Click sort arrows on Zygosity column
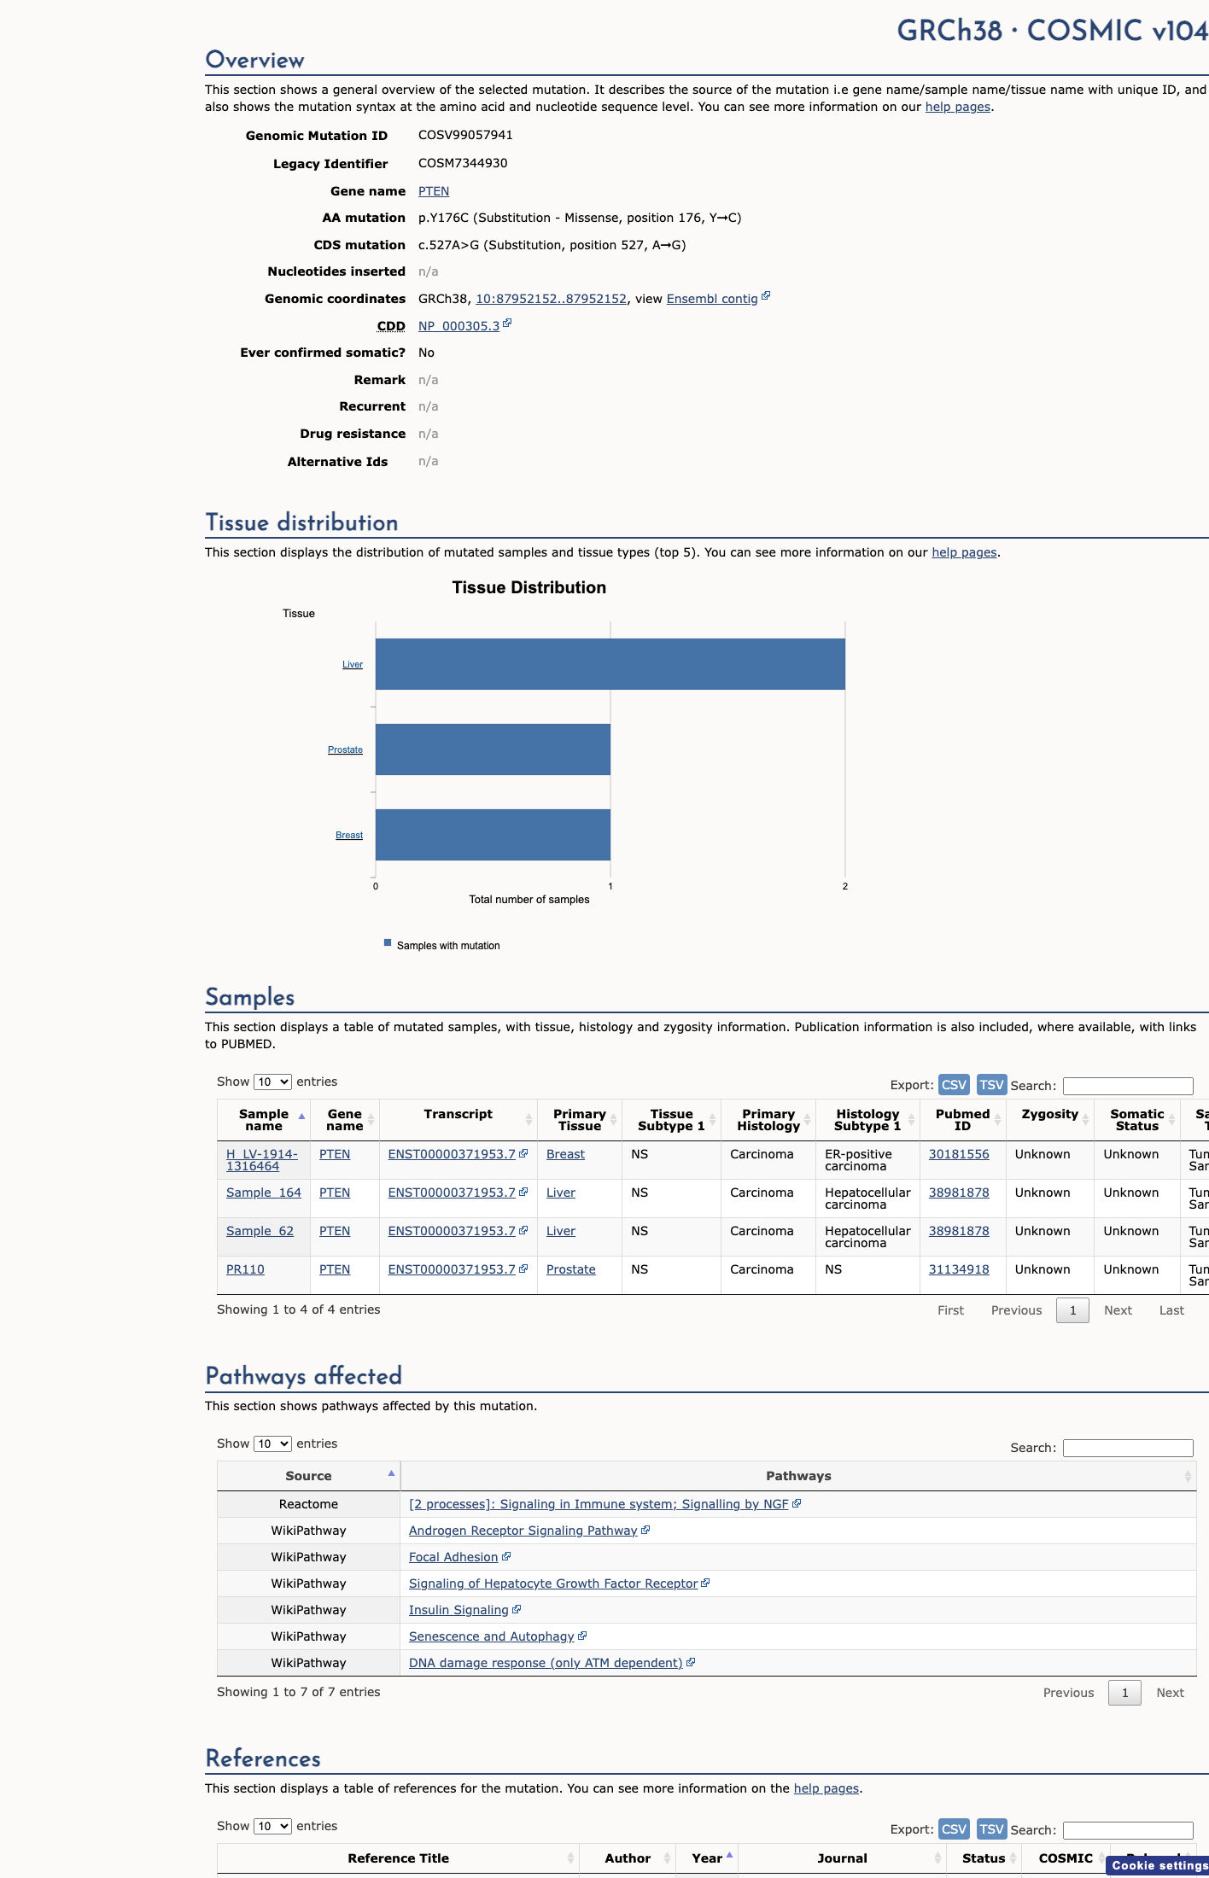1209x1878 pixels. click(1085, 1119)
